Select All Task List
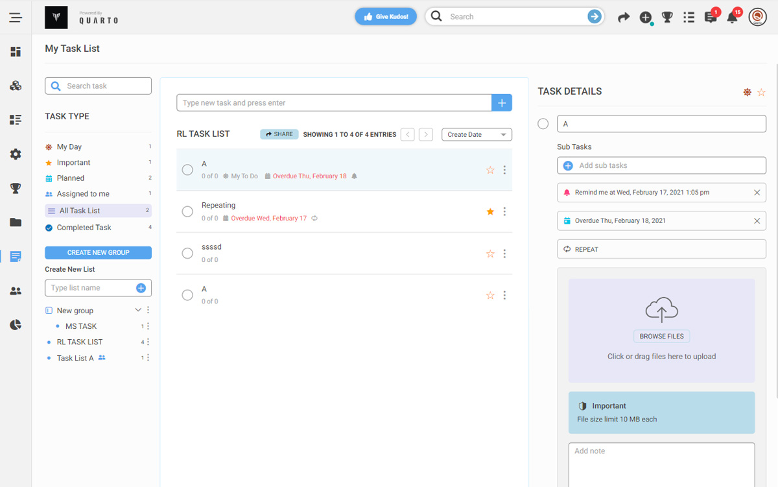778x487 pixels. 98,211
